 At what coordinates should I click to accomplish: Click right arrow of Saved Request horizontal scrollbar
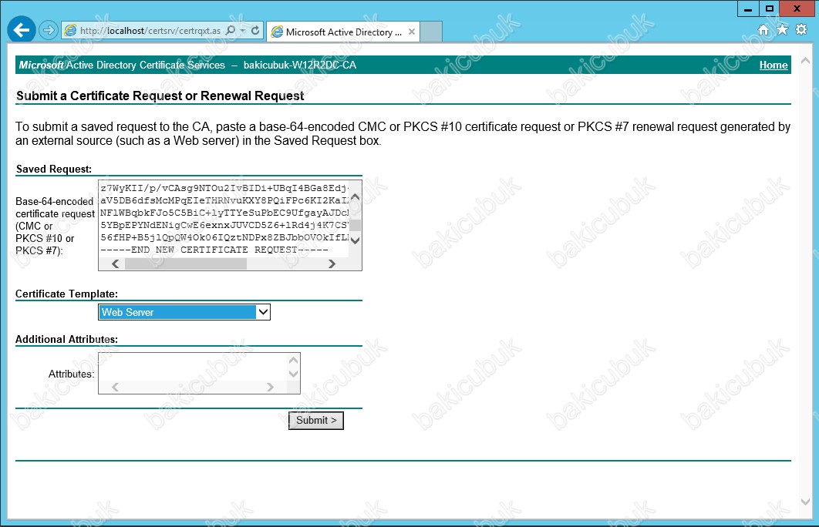tap(332, 264)
